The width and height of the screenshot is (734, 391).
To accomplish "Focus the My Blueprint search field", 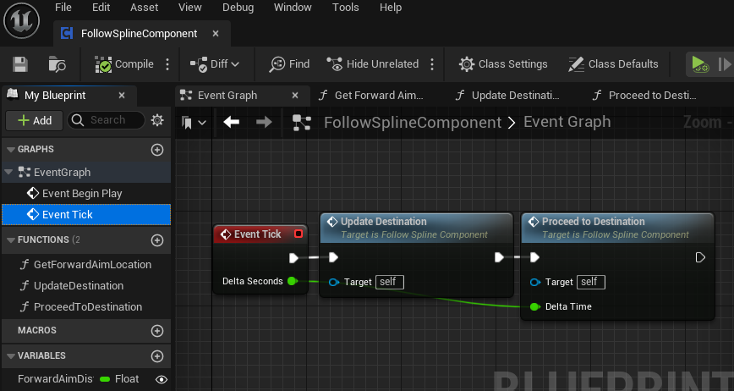I will pyautogui.click(x=106, y=120).
